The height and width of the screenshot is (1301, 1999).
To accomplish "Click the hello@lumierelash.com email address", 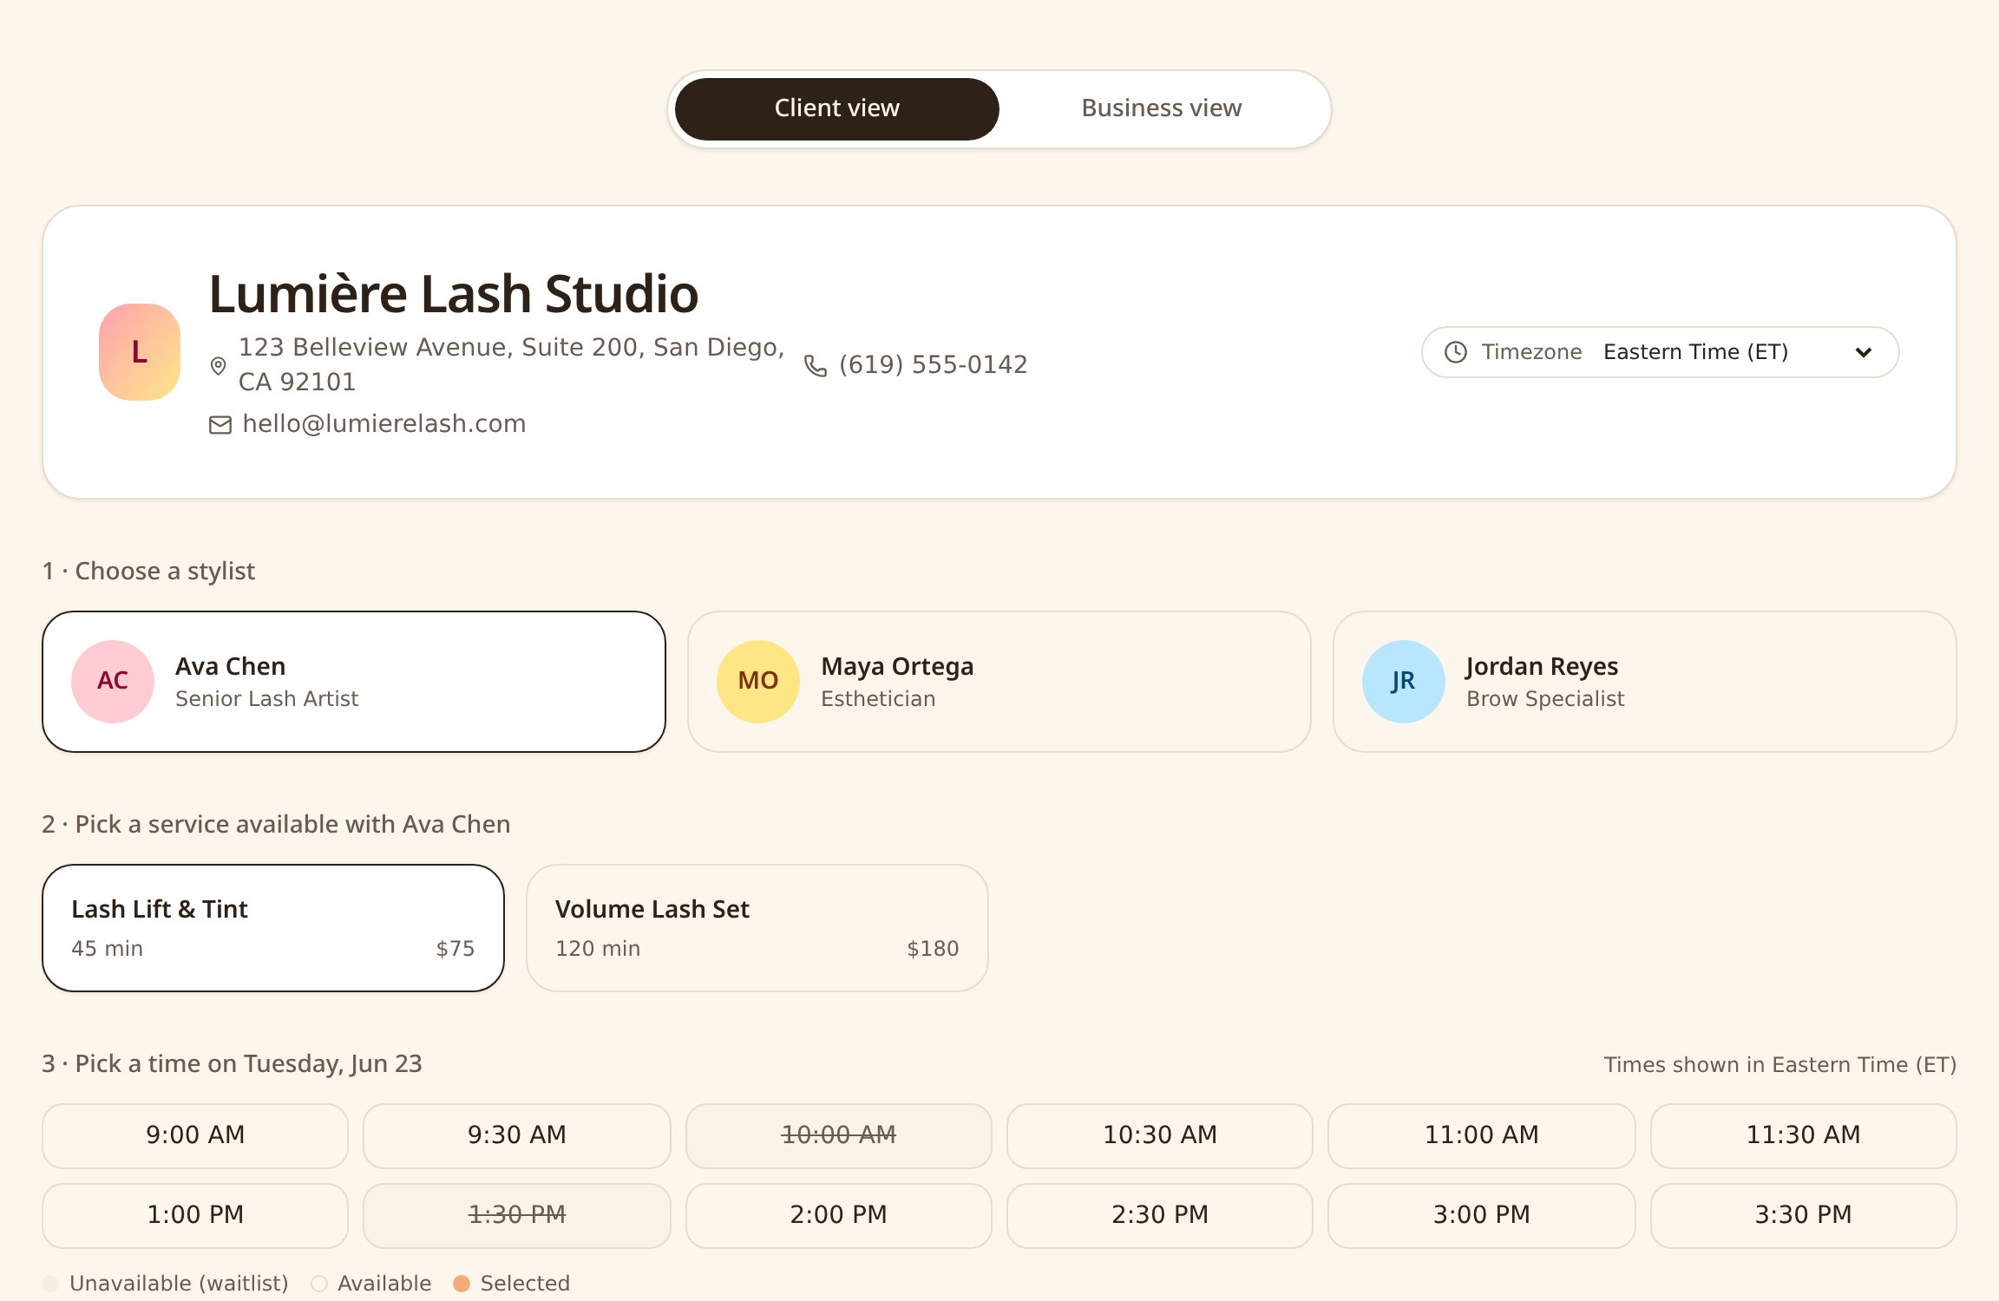I will point(384,424).
